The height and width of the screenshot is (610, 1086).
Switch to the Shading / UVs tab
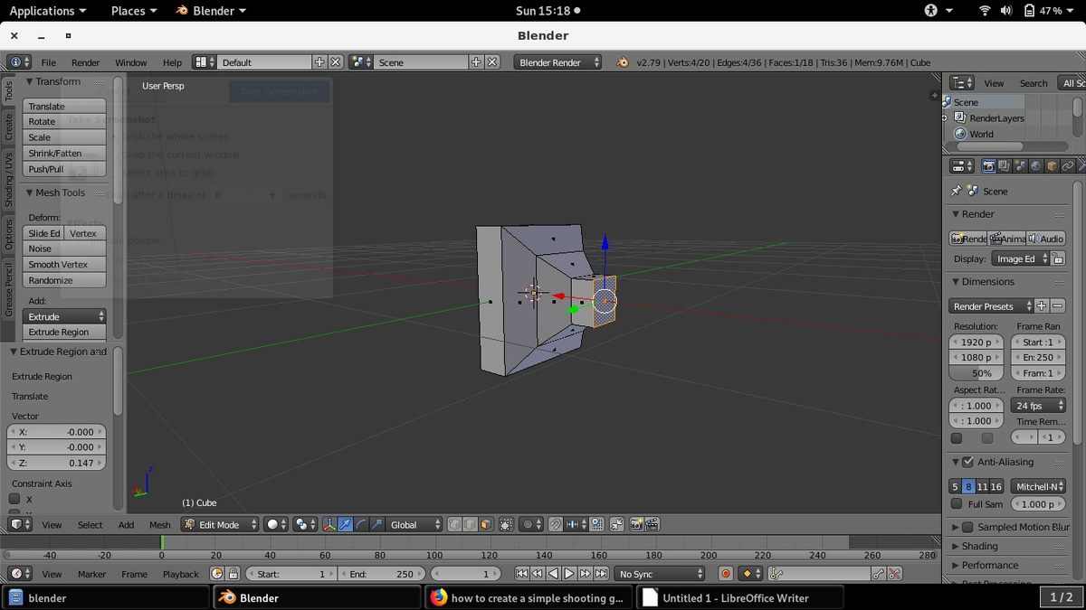(x=9, y=179)
